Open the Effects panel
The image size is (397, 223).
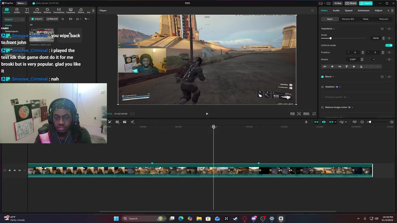point(47,11)
